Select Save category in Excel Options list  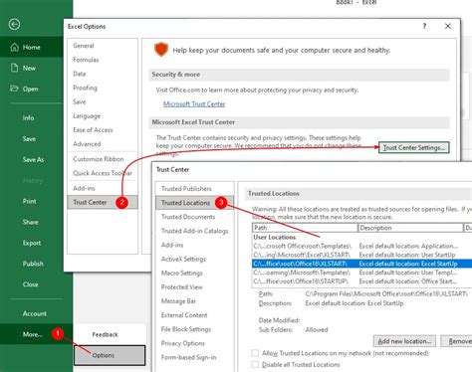pyautogui.click(x=80, y=101)
